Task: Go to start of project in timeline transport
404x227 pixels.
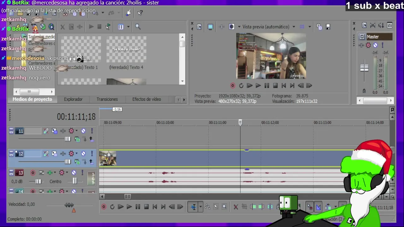Action: click(155, 207)
